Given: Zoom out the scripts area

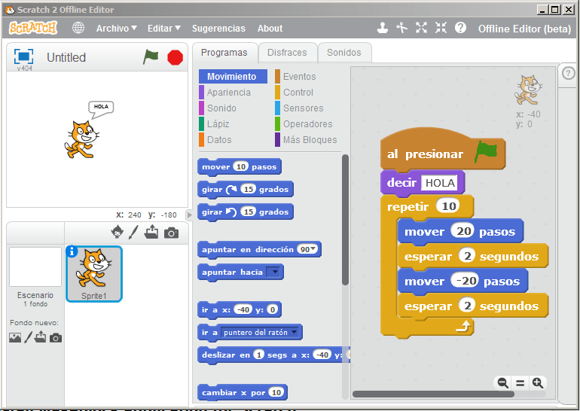Looking at the screenshot, I should 502,383.
